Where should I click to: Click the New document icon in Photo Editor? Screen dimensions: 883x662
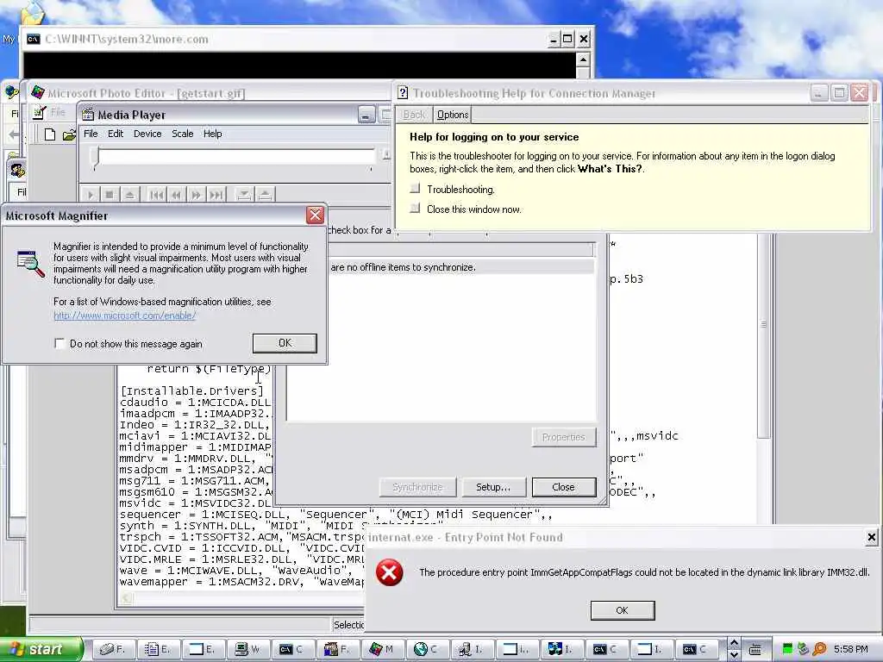pos(49,134)
